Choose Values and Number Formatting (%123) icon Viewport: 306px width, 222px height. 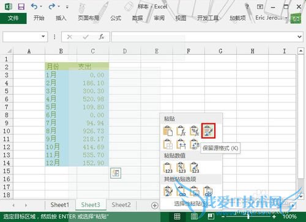[181, 167]
